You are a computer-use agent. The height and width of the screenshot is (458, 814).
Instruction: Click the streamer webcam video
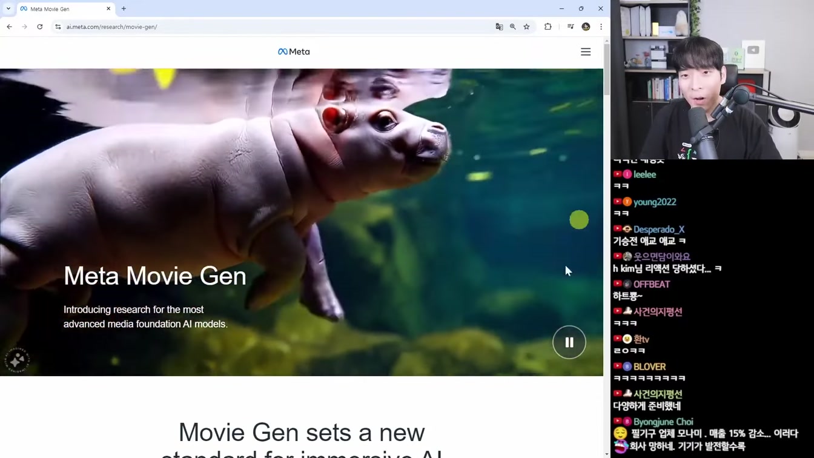[712, 79]
